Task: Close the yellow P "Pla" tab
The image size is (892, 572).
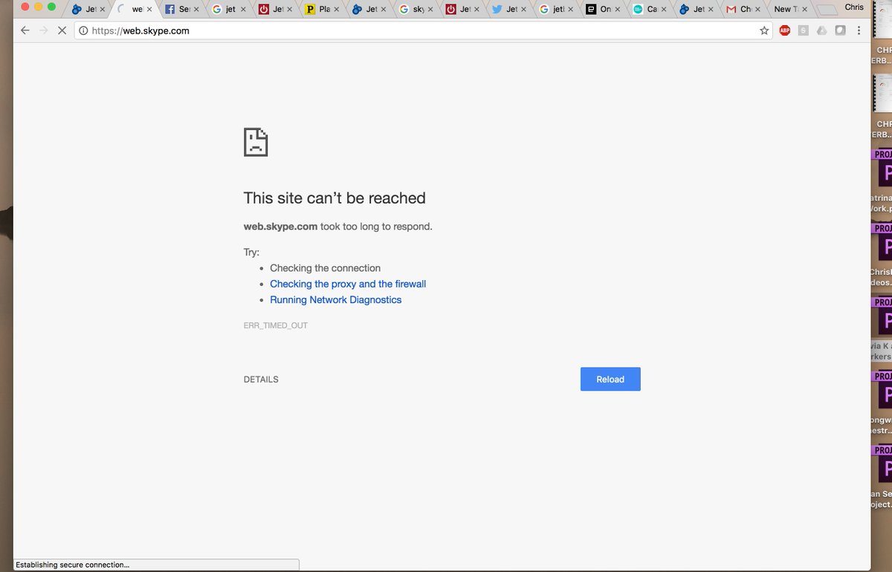Action: point(337,10)
